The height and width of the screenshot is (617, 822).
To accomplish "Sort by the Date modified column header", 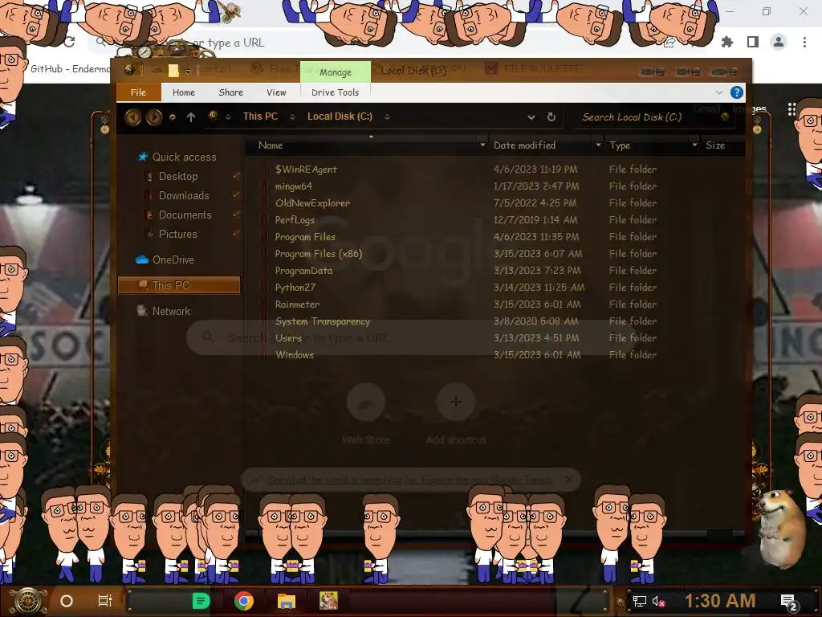I will 524,145.
